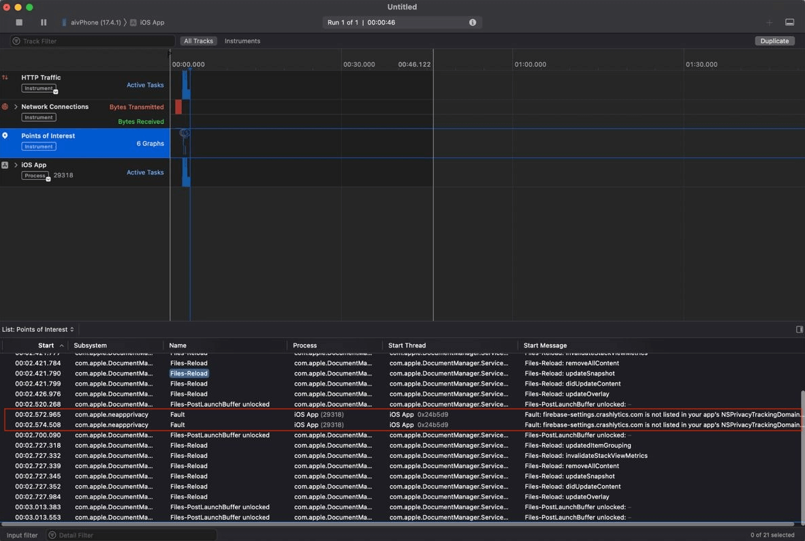Add an instrument with the plus button
Screen dimensions: 805x541
tap(769, 22)
